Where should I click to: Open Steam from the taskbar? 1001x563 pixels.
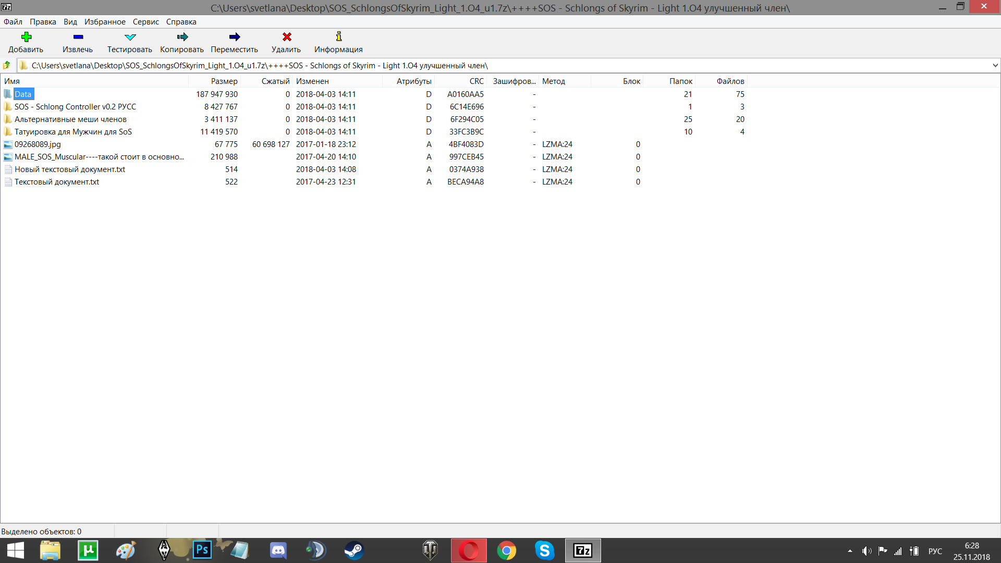point(354,550)
